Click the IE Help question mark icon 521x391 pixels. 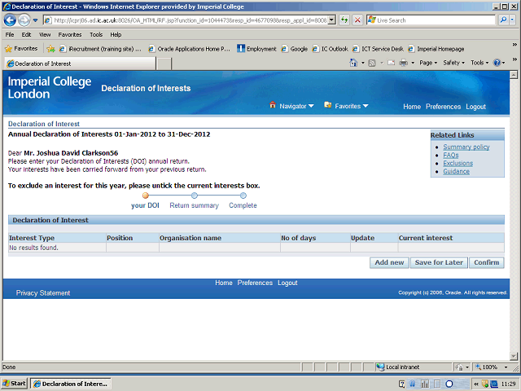[x=497, y=63]
